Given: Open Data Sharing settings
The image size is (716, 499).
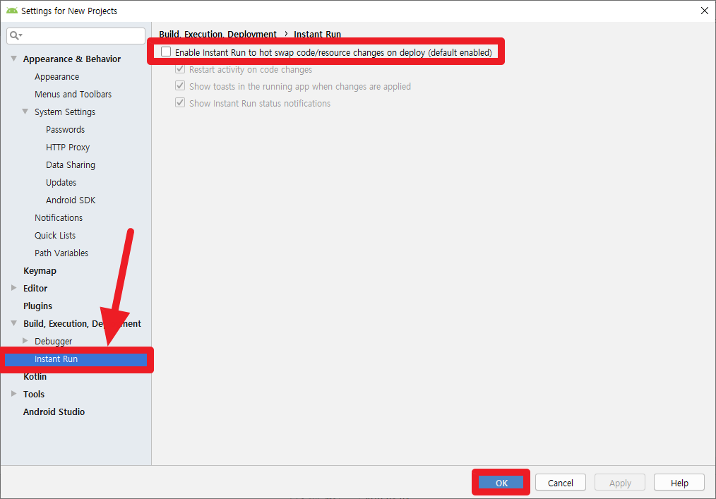Looking at the screenshot, I should coord(71,165).
